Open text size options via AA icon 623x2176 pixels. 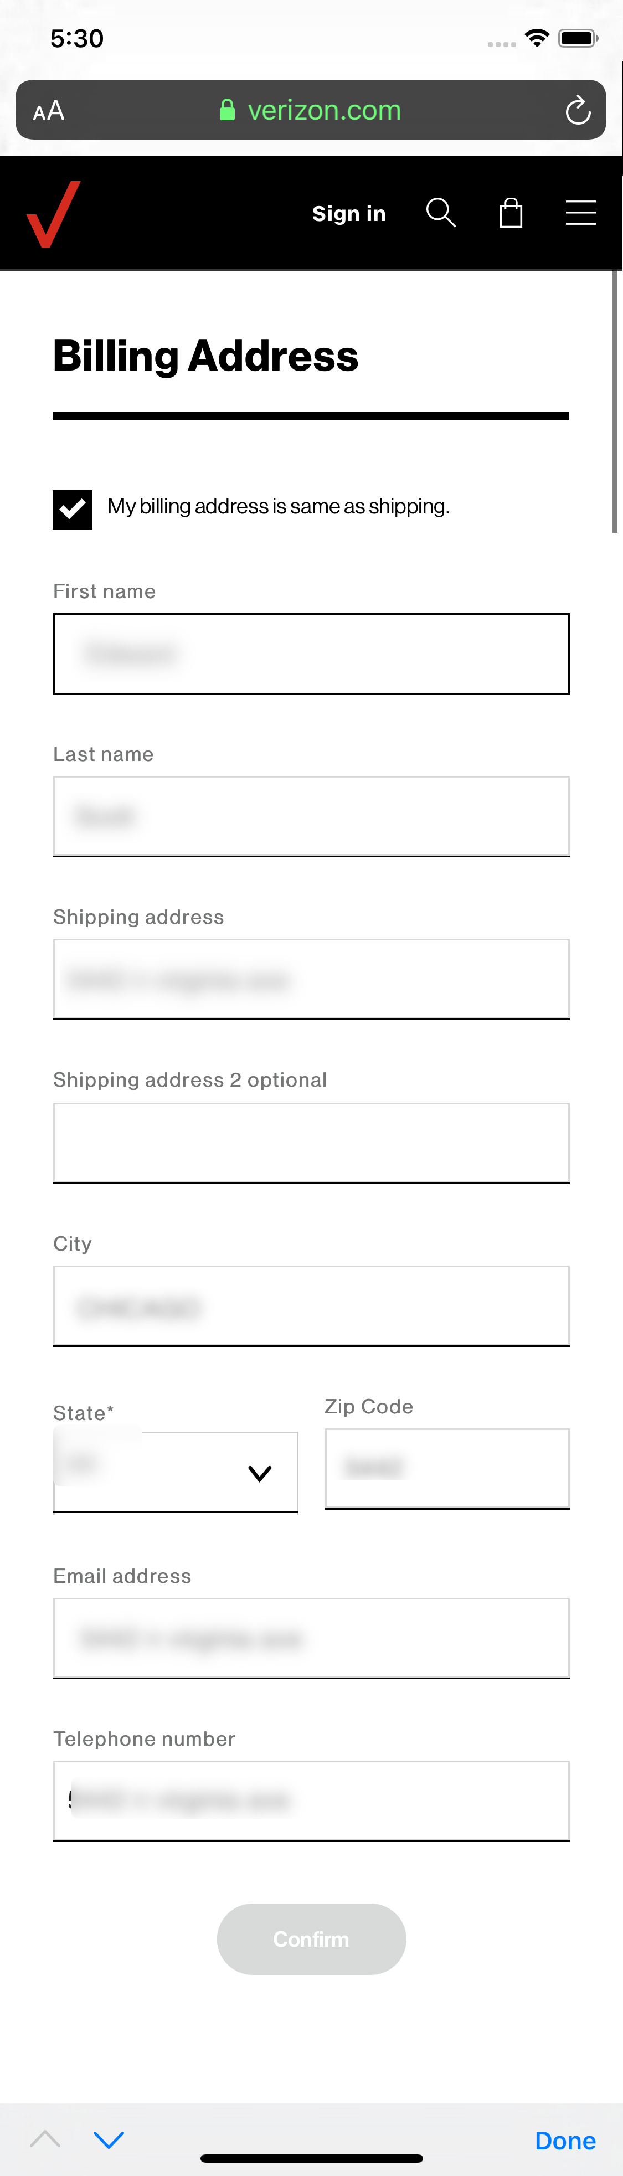[x=48, y=110]
